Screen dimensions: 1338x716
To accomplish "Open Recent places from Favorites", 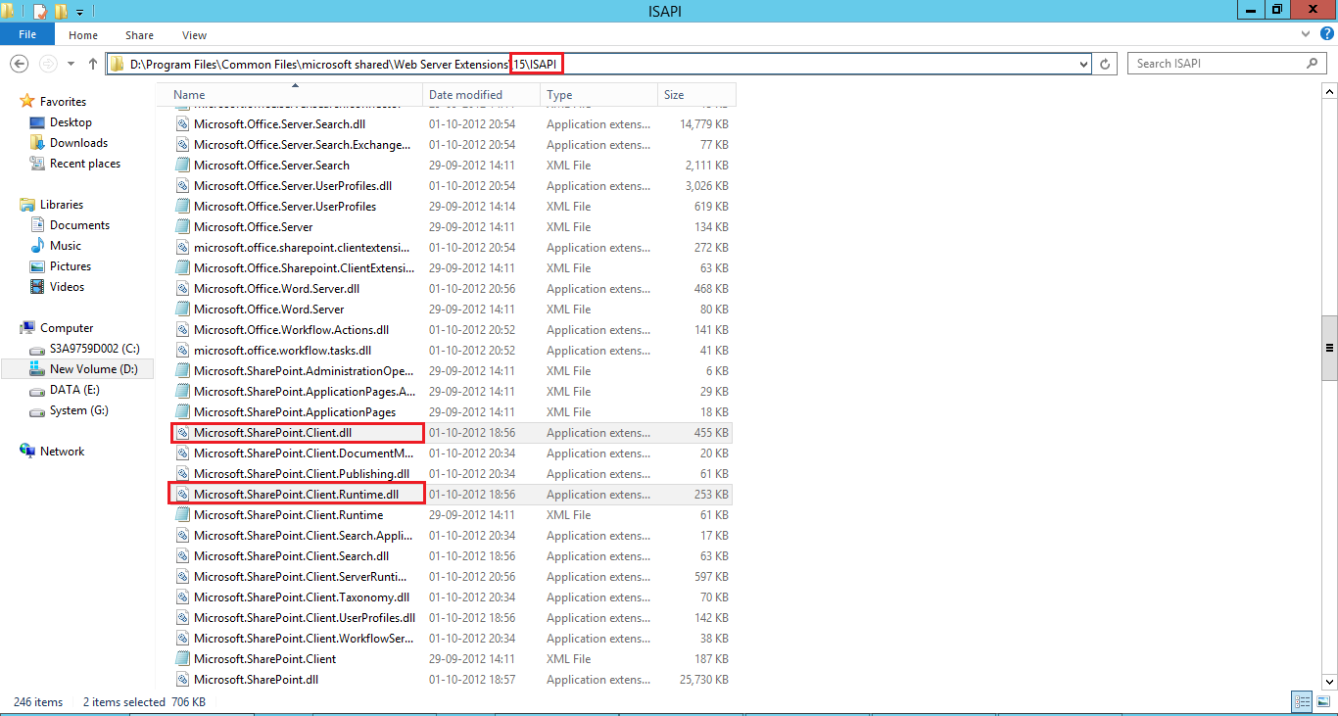I will [x=85, y=164].
